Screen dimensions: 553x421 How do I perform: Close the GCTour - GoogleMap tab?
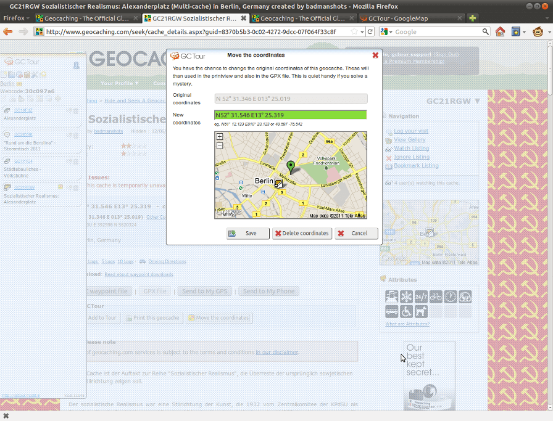459,18
